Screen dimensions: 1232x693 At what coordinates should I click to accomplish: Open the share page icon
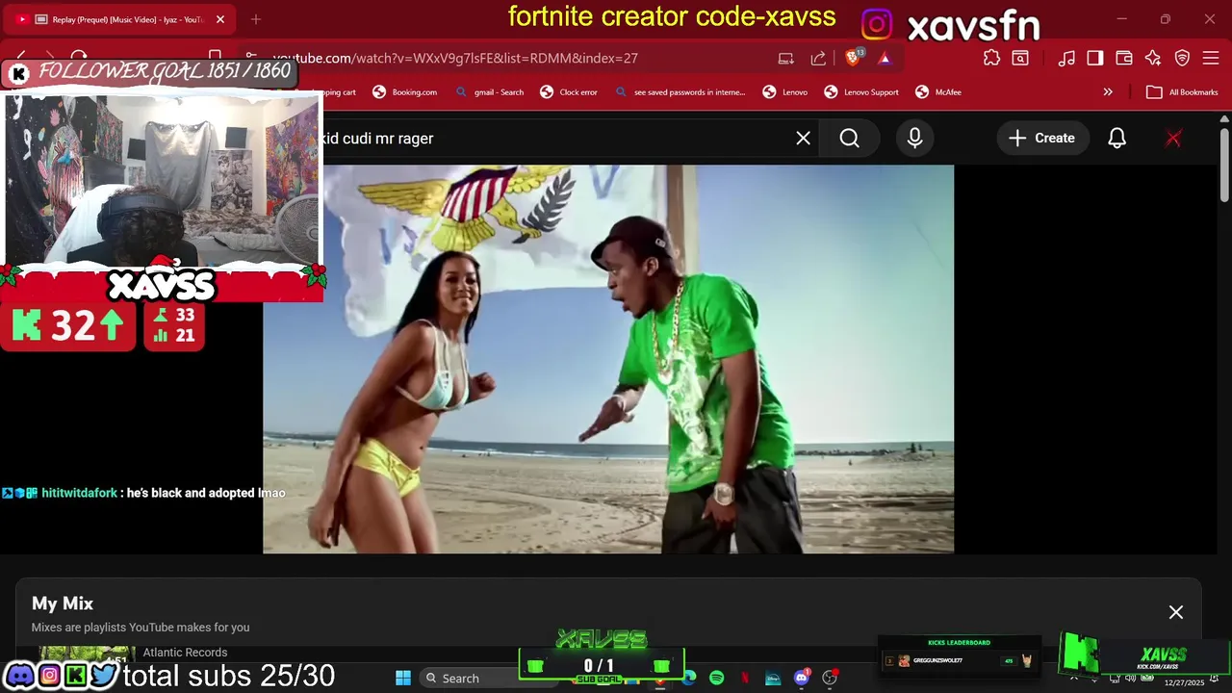[x=818, y=58]
